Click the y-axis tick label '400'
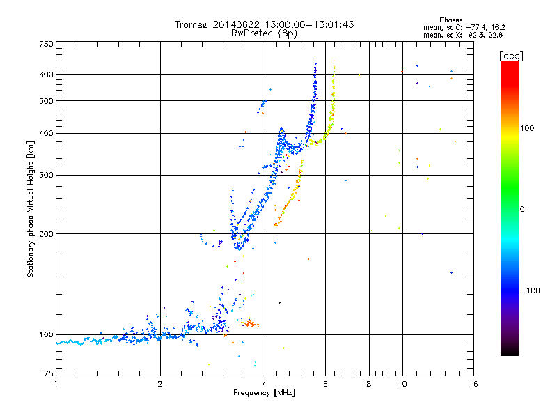The width and height of the screenshot is (557, 418). coord(46,133)
